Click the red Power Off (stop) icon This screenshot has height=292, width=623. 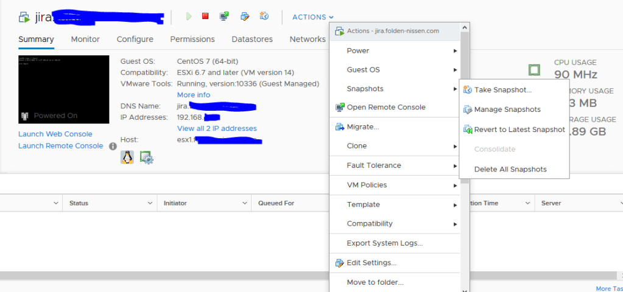point(205,16)
